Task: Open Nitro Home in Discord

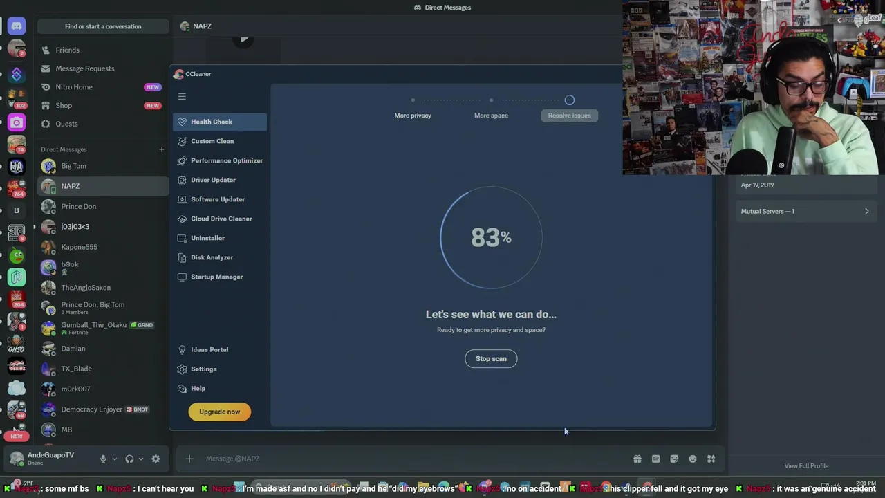Action: tap(102, 87)
